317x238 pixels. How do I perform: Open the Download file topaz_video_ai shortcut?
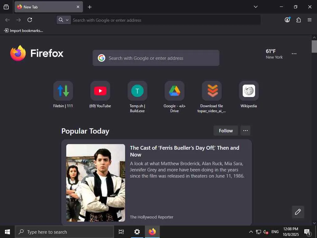[x=212, y=97]
